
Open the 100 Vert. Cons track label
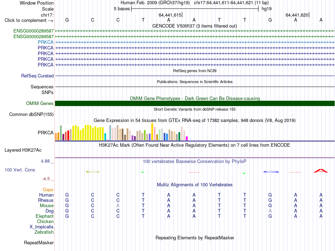click(20, 170)
